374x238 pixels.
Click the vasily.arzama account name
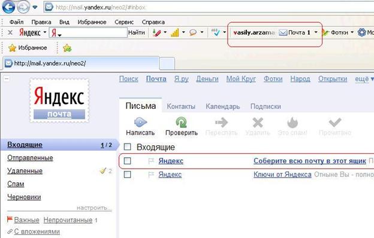254,32
